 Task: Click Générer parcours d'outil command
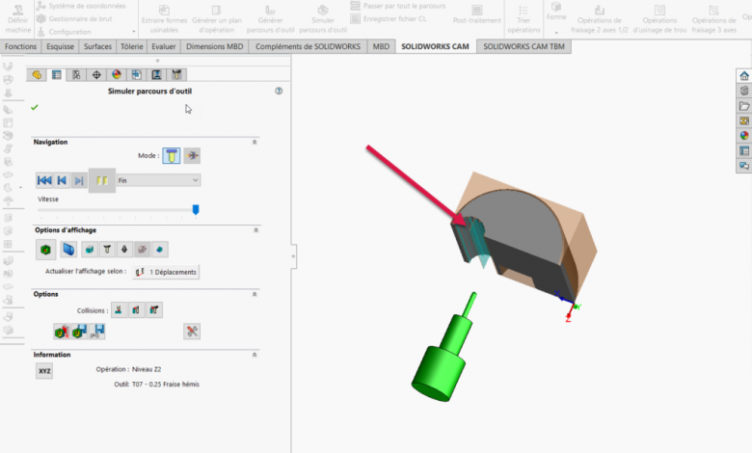(x=271, y=19)
